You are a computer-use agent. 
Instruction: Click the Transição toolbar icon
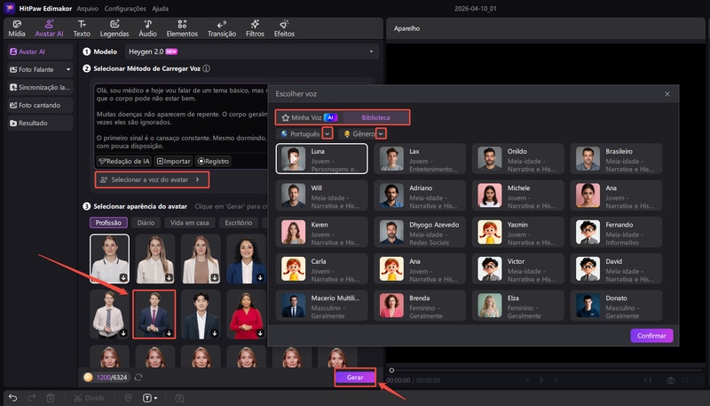coord(221,28)
